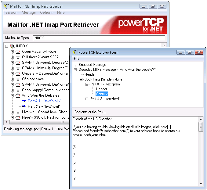The height and width of the screenshot is (190, 207).
Task: Minimize the Imap Part Retriever window
Action: [x=143, y=6]
